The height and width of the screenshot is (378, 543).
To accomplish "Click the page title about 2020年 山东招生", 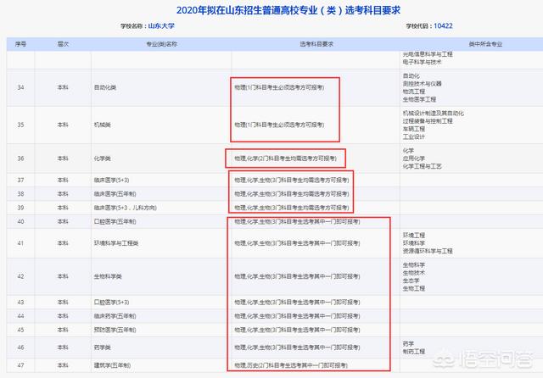I will pyautogui.click(x=271, y=9).
